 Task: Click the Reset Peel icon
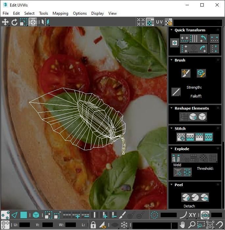(x=205, y=197)
